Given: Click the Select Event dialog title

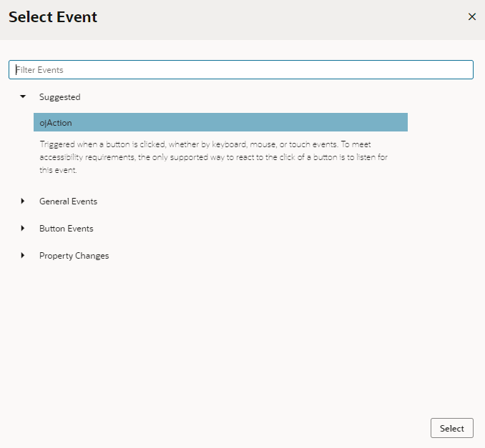Looking at the screenshot, I should coord(53,17).
